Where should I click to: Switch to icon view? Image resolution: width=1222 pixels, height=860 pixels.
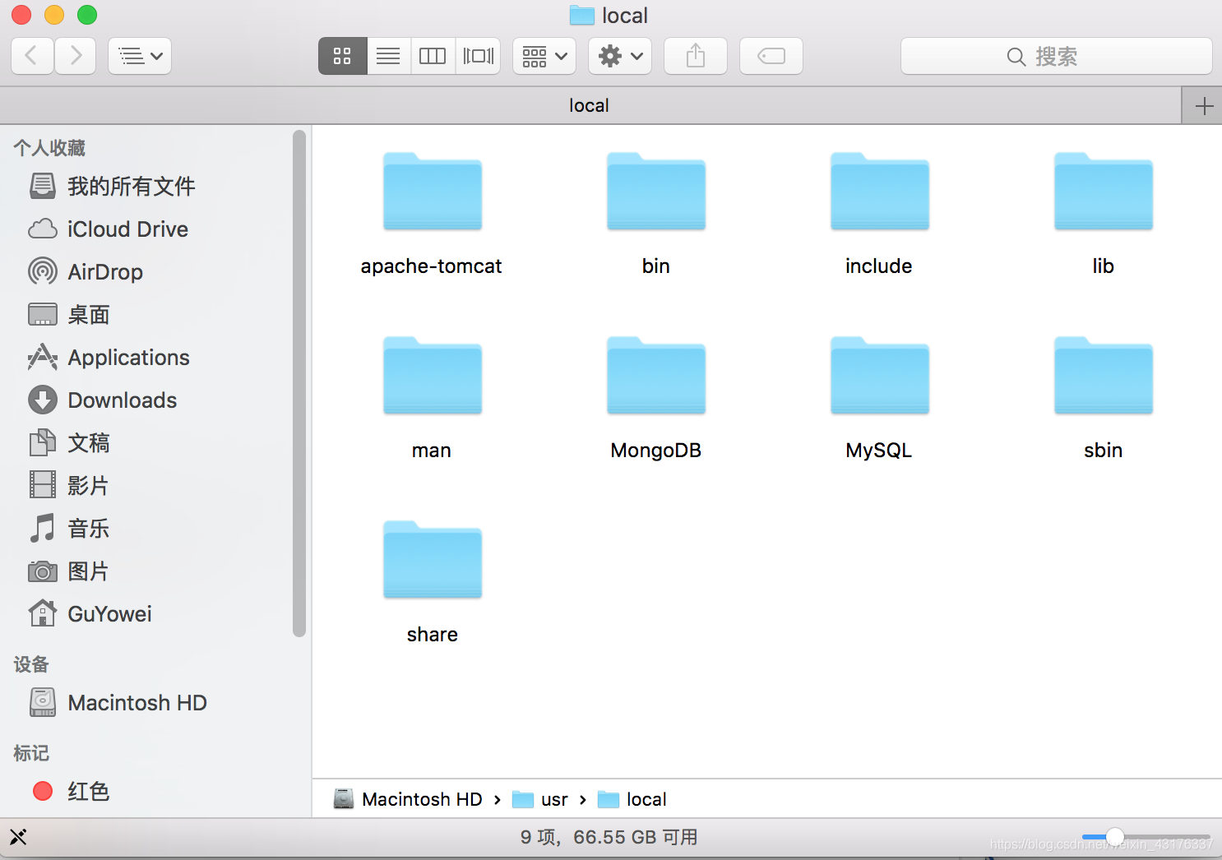pyautogui.click(x=343, y=56)
